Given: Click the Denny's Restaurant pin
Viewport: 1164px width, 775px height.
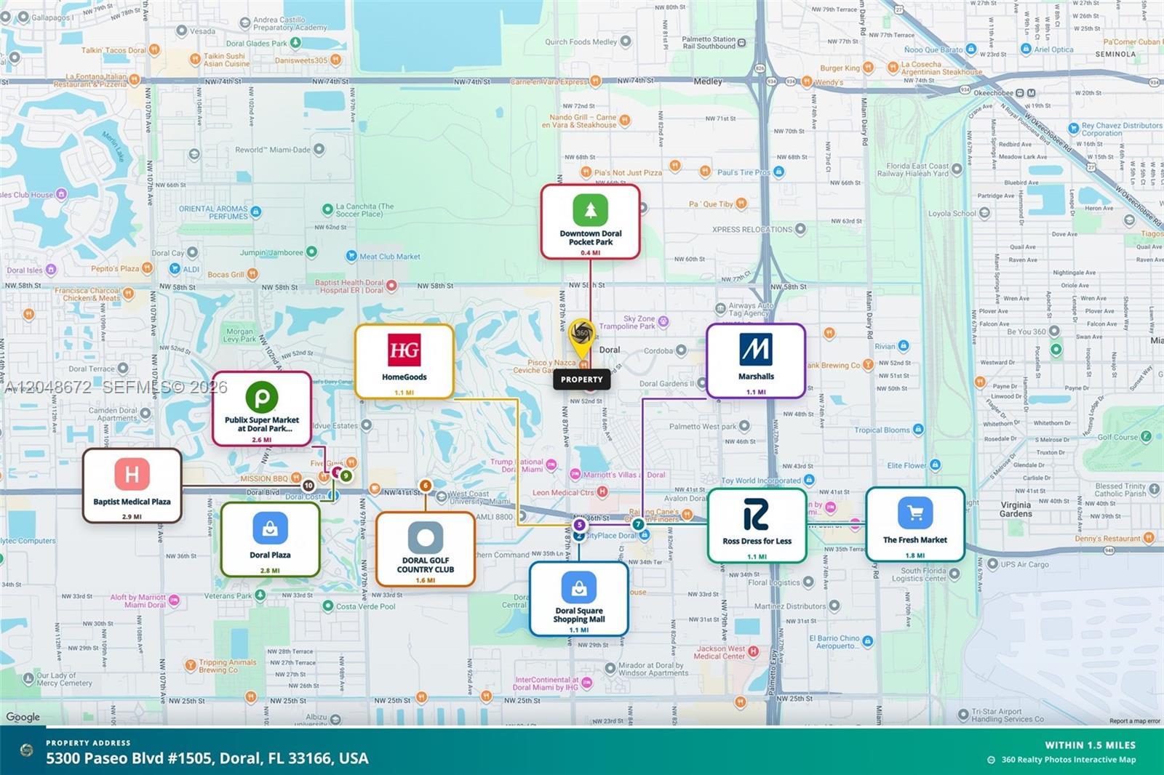Looking at the screenshot, I should (1149, 538).
